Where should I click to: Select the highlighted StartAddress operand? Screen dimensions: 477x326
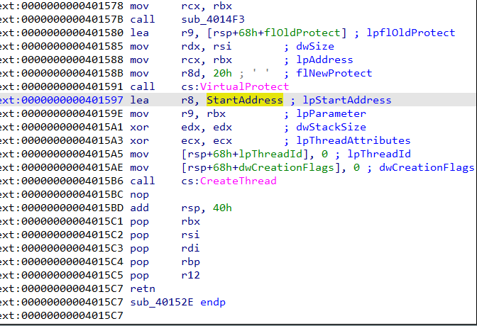tap(245, 100)
